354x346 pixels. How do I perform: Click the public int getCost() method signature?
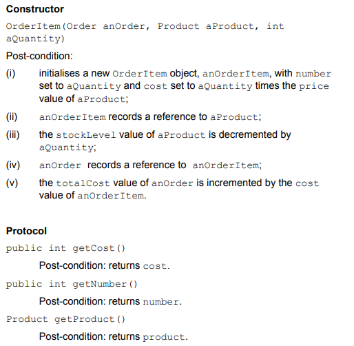[x=65, y=248]
